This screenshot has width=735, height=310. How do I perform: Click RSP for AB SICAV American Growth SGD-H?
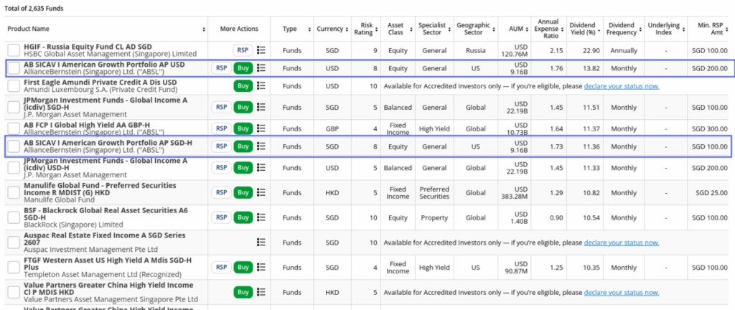(221, 146)
